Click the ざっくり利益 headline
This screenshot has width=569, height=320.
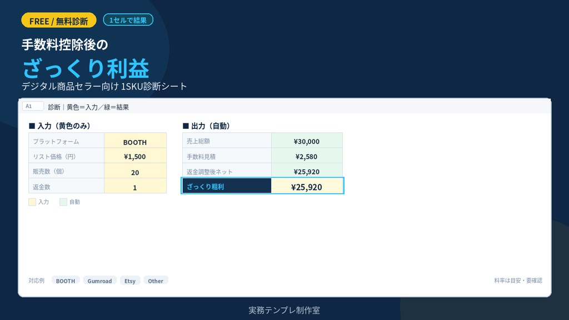pos(86,68)
